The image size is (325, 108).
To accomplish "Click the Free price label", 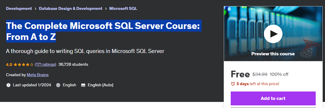I will 240,74.
